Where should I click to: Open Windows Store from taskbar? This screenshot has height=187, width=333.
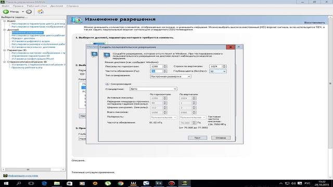[x=69, y=183]
